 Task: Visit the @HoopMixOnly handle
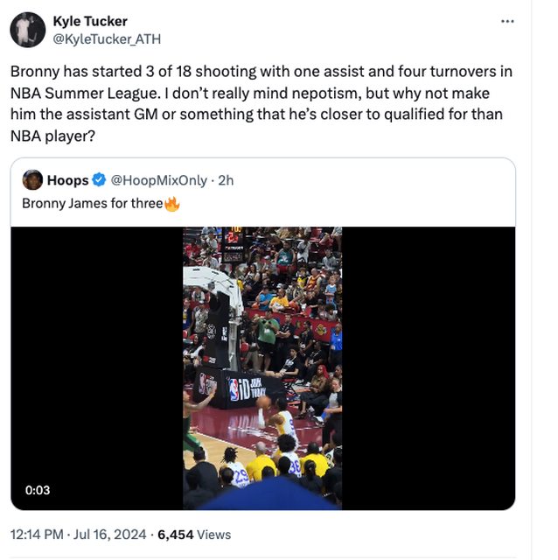(159, 180)
